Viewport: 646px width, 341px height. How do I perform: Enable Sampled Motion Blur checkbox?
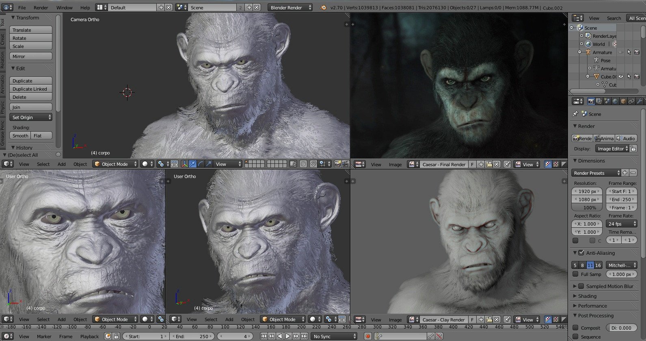click(x=581, y=286)
